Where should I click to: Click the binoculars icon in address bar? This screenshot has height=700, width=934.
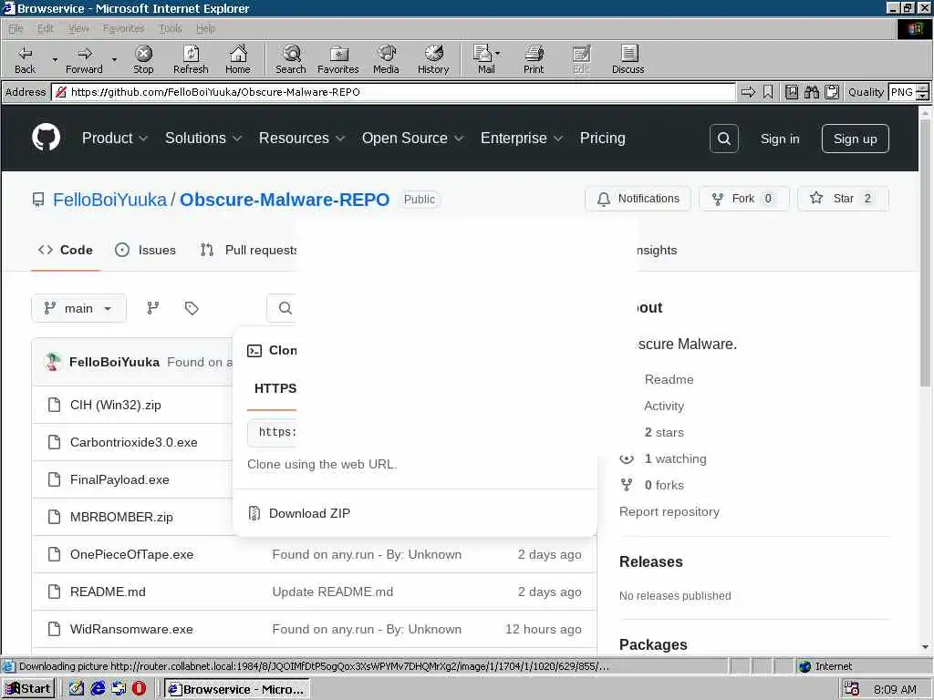[811, 92]
